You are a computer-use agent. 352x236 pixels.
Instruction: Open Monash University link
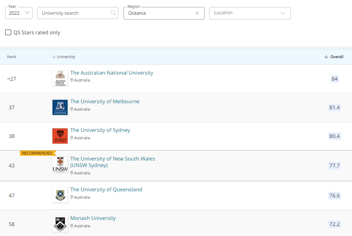93,218
